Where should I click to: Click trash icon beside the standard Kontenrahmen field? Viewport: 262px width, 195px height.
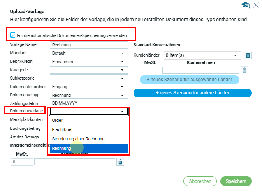click(x=244, y=70)
